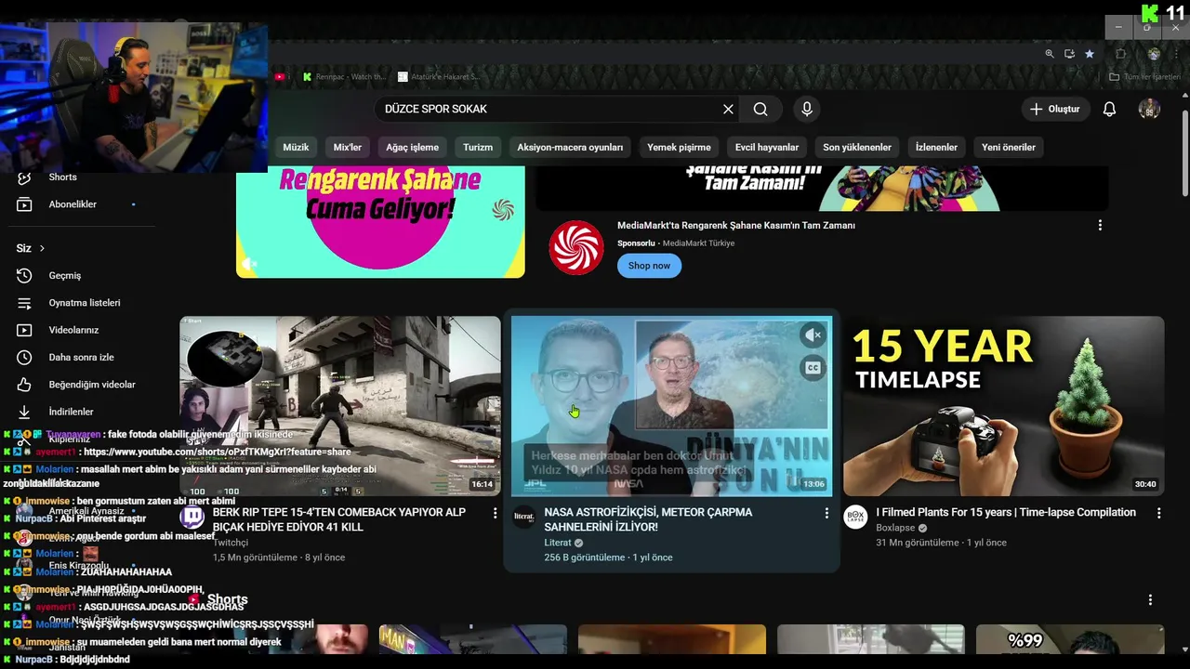This screenshot has width=1190, height=669.
Task: Open the BERK RIP TEPE comeback video thumbnail
Action: coord(340,406)
